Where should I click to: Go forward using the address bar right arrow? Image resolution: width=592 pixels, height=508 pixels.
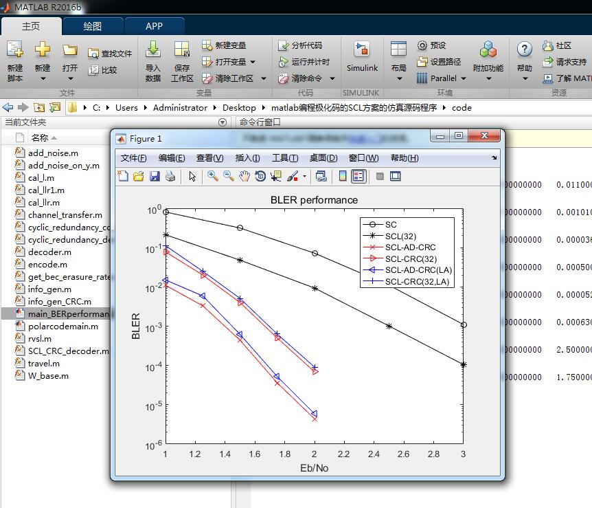(x=23, y=107)
